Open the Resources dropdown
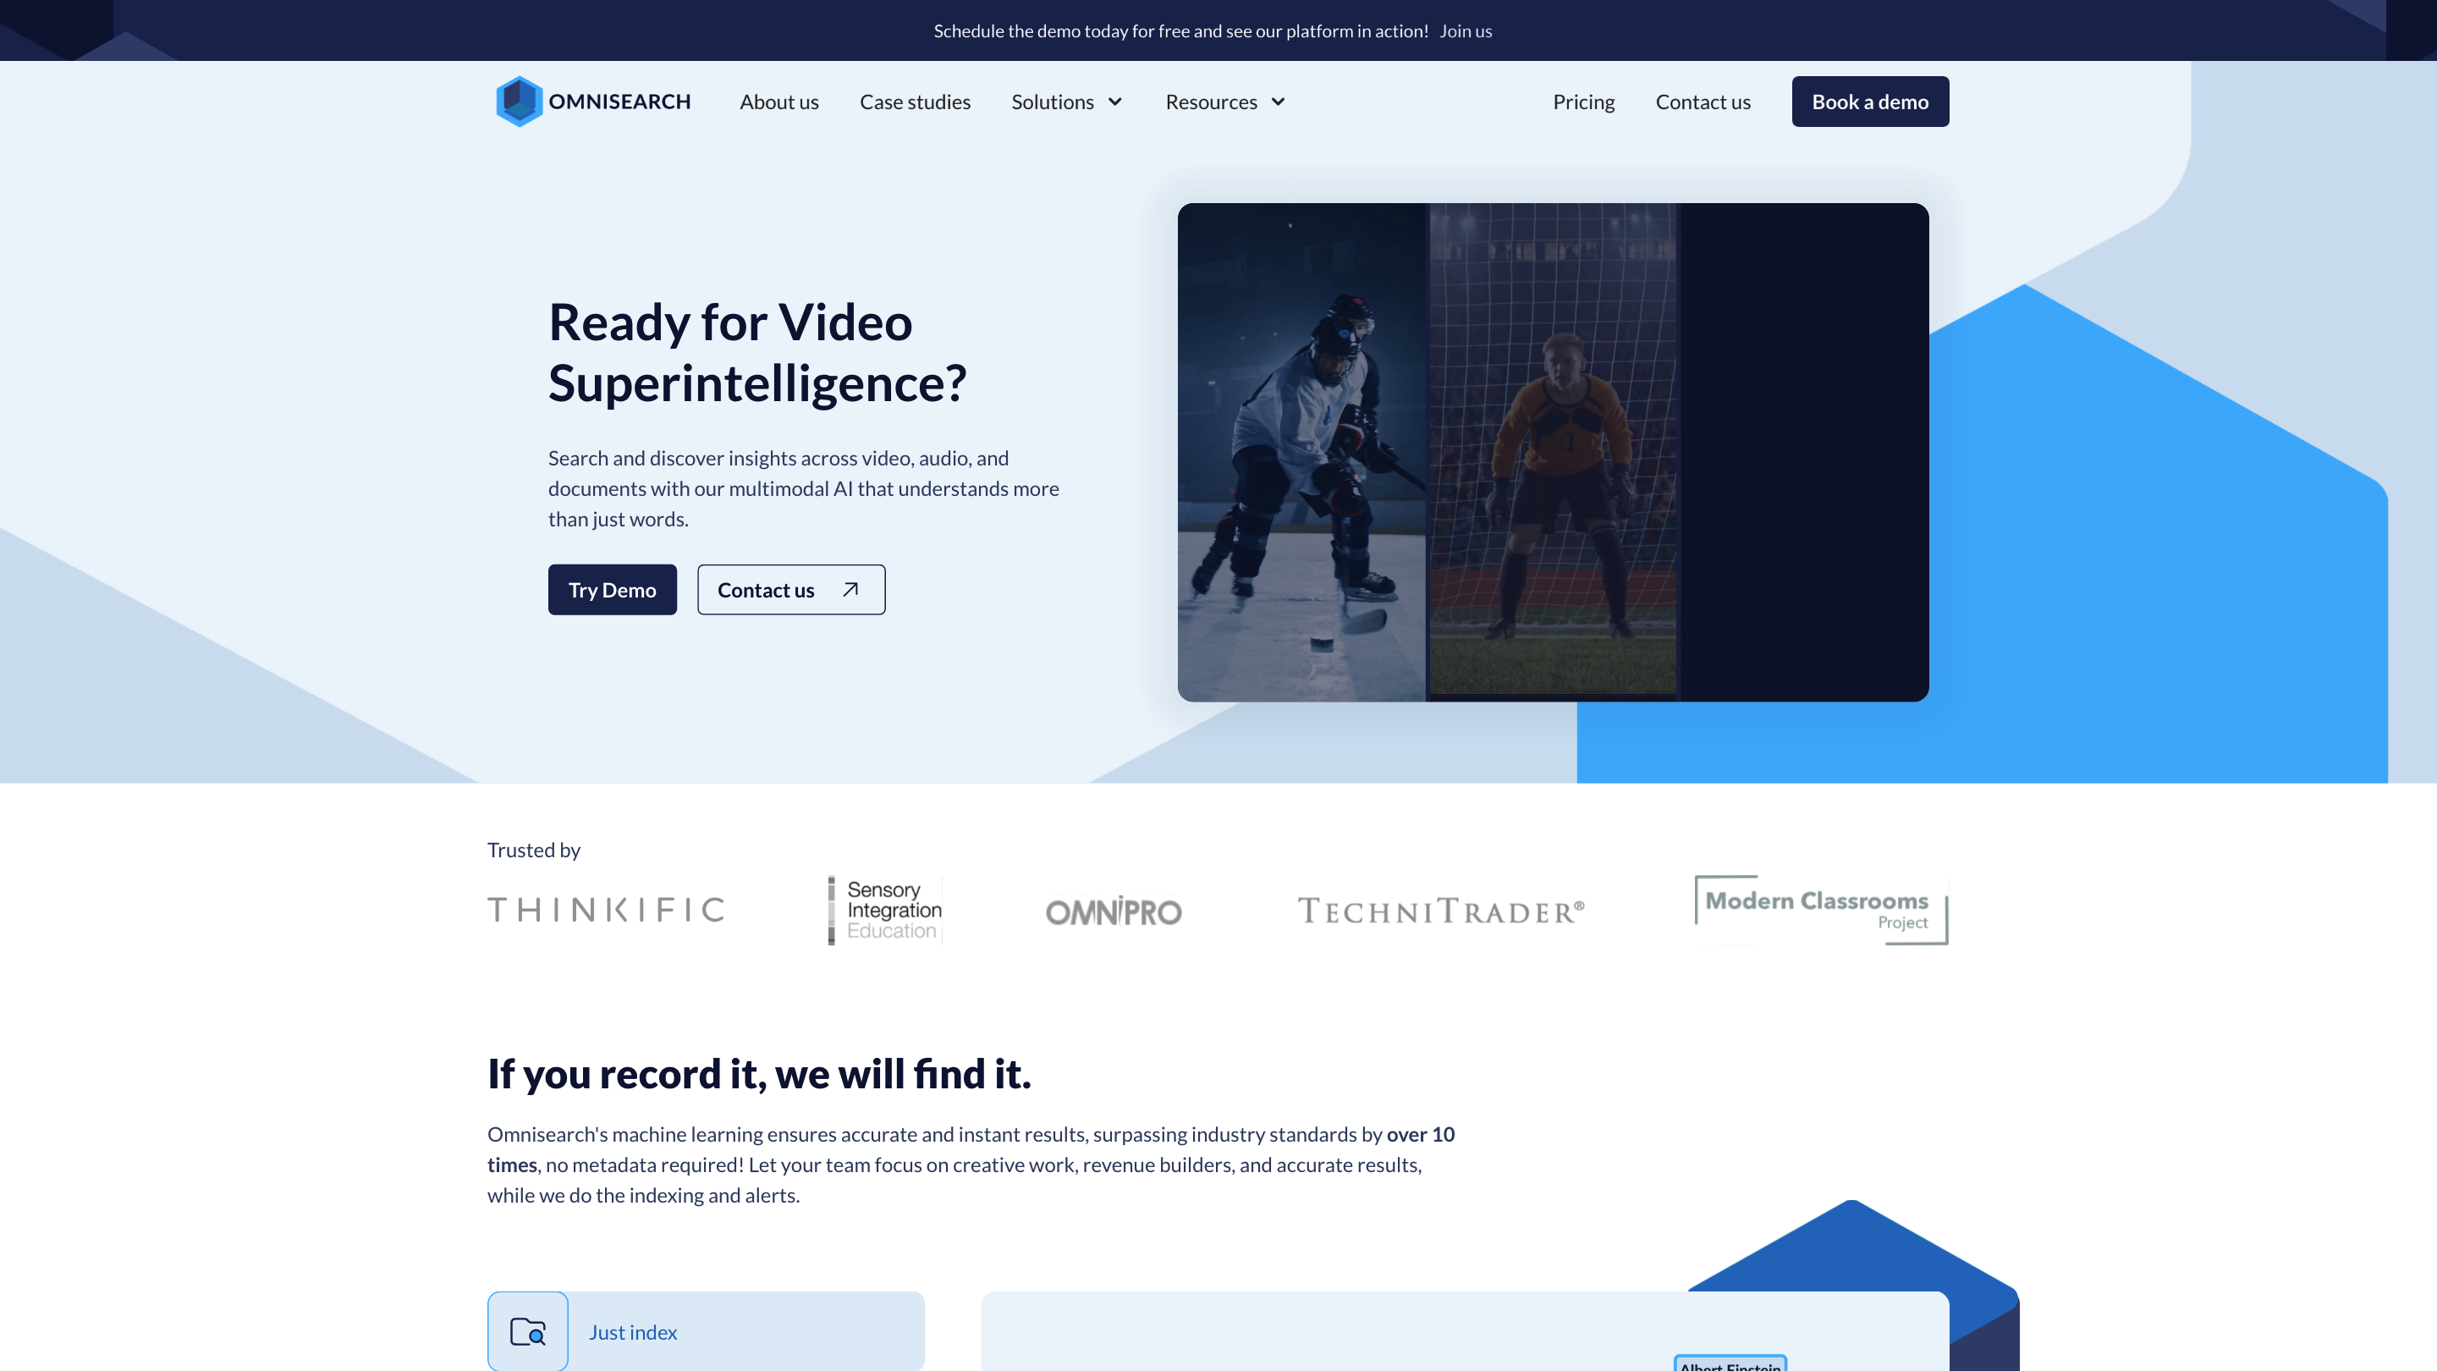The height and width of the screenshot is (1371, 2437). click(x=1224, y=102)
